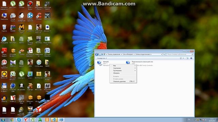Open the 'Упорядочить' toolbar dropdown
Screen dimensions: 218x122
coord(102,58)
